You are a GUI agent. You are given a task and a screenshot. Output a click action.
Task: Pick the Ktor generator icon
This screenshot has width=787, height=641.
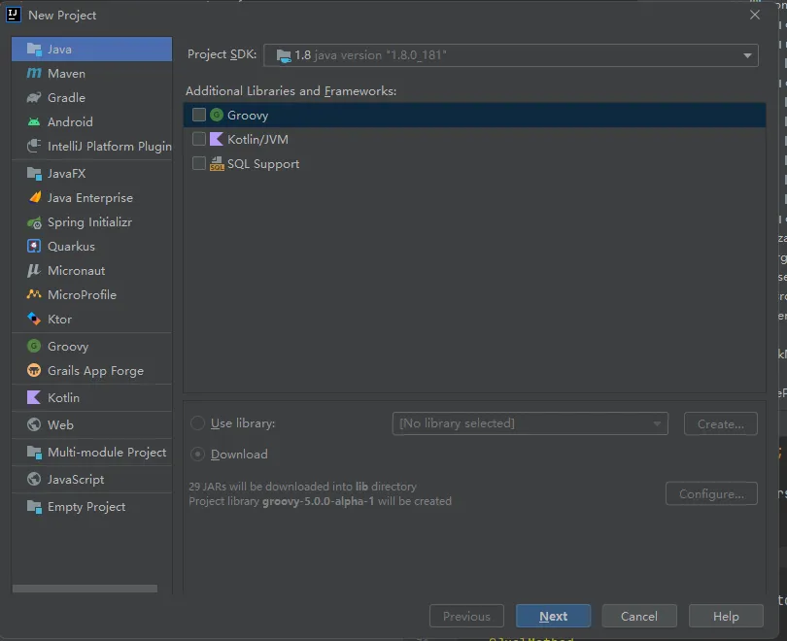coord(34,320)
